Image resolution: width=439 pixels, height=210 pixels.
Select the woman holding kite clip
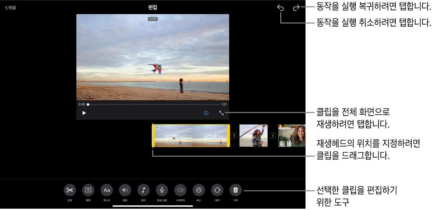(x=253, y=135)
